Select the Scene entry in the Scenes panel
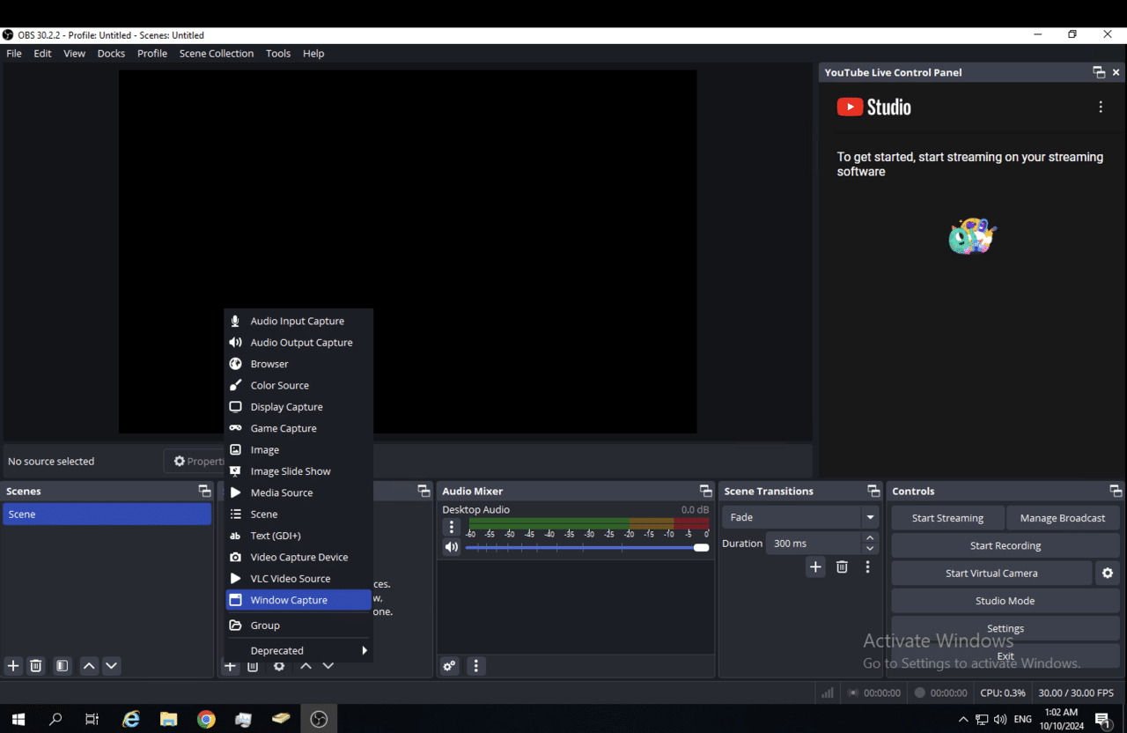Image resolution: width=1127 pixels, height=733 pixels. pyautogui.click(x=107, y=514)
